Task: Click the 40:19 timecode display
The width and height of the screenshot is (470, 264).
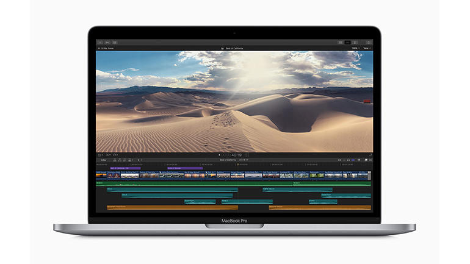Action: click(236, 155)
